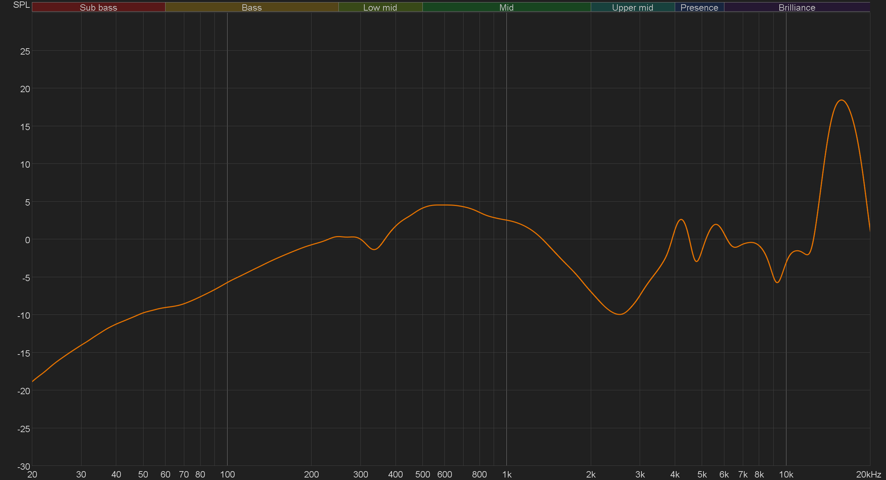Image resolution: width=886 pixels, height=480 pixels.
Task: Select the Mid band header
Action: pos(506,7)
